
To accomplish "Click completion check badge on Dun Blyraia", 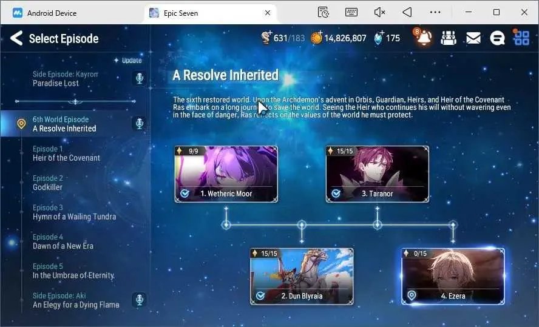I will click(260, 295).
